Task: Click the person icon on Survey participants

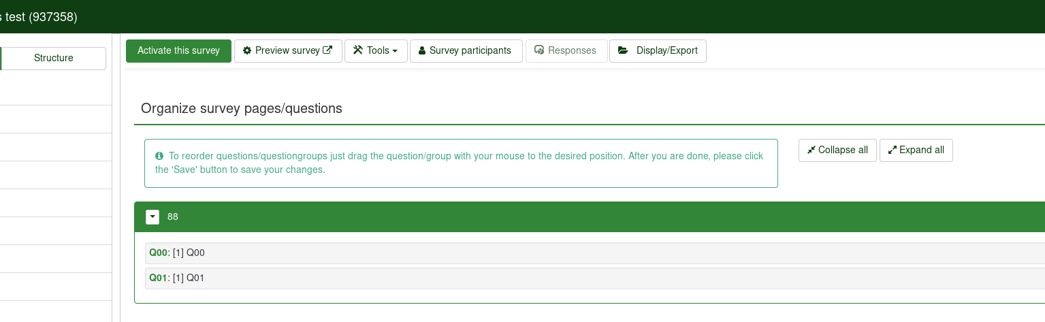Action: (422, 51)
